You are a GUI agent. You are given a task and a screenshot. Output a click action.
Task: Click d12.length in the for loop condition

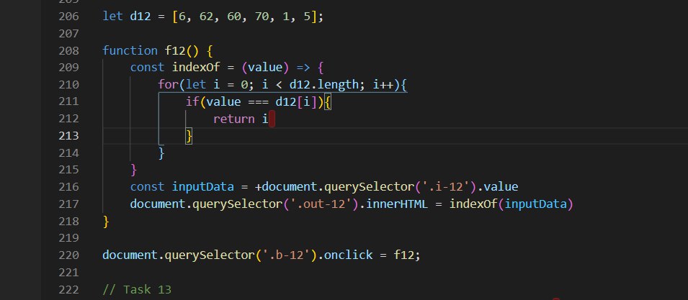click(323, 84)
